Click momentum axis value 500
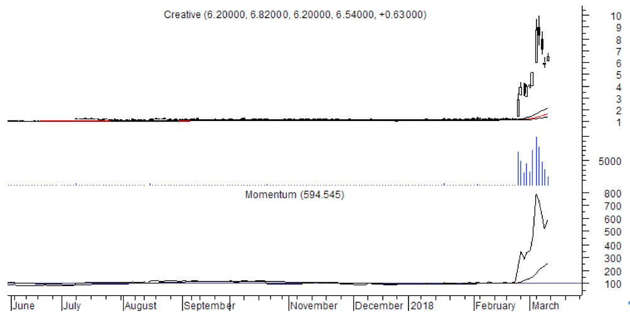This screenshot has height=316, width=630. [x=614, y=232]
